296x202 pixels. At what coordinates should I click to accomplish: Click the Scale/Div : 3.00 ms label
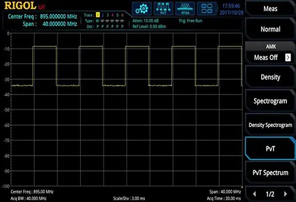(x=129, y=198)
